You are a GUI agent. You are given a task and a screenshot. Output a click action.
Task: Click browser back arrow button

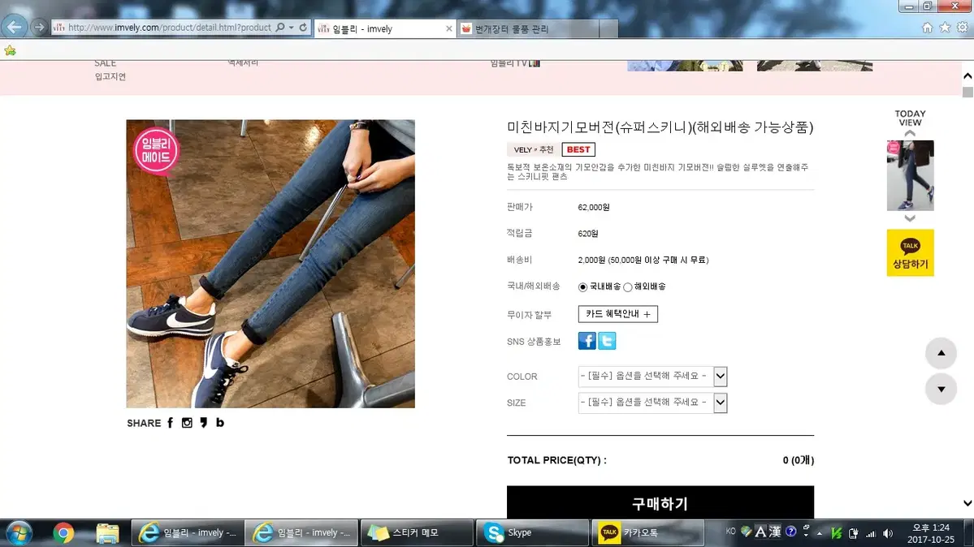pyautogui.click(x=14, y=27)
